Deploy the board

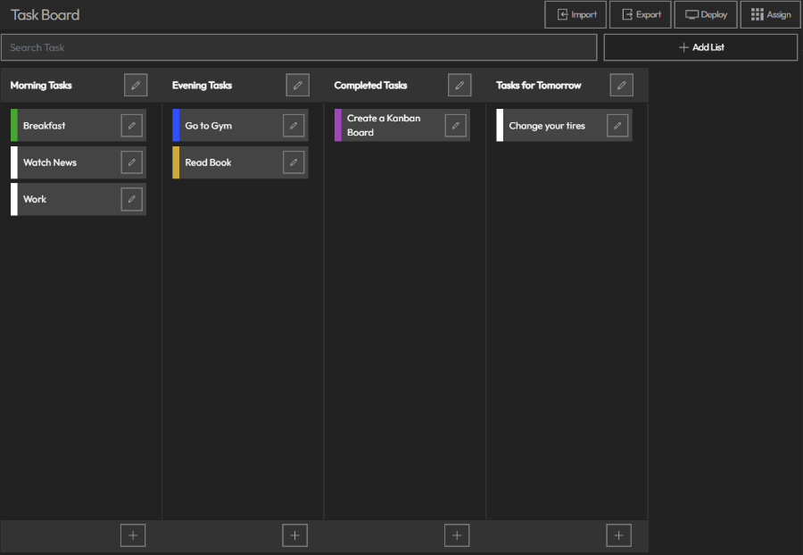click(x=706, y=14)
